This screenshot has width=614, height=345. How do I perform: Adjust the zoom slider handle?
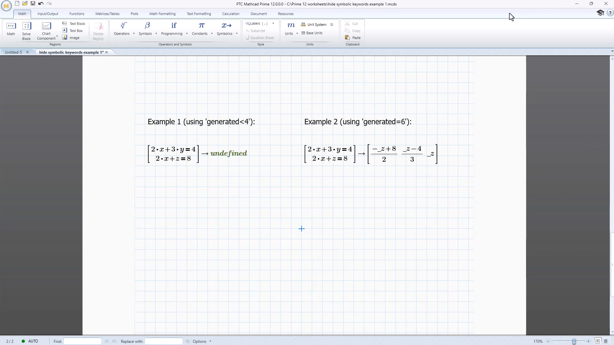574,341
